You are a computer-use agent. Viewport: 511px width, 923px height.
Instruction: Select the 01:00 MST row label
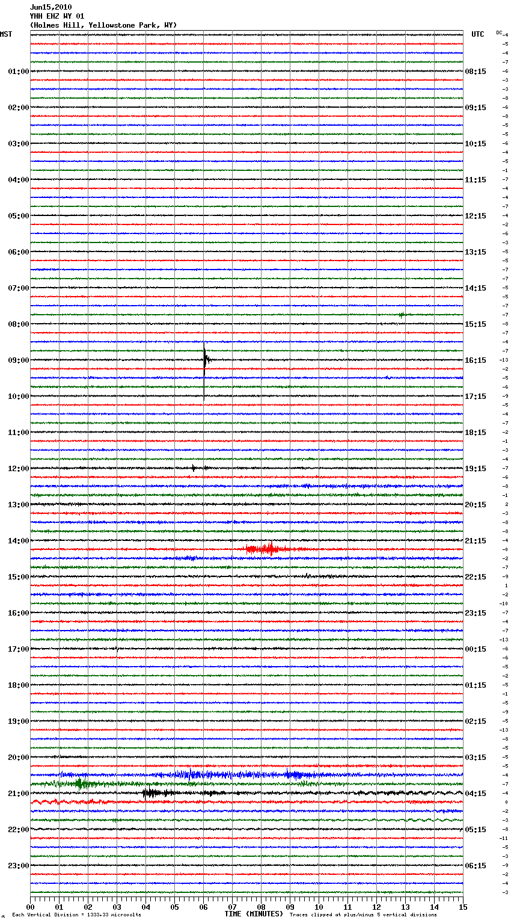19,72
